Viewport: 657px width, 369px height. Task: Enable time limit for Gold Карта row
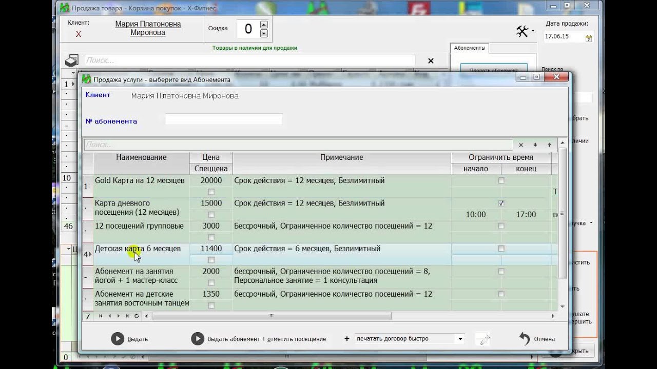click(x=501, y=180)
